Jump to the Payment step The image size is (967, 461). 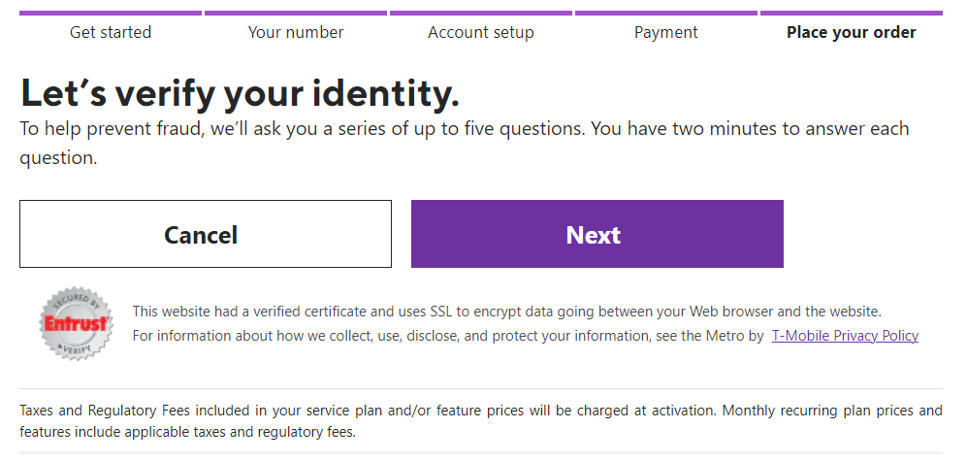point(666,32)
